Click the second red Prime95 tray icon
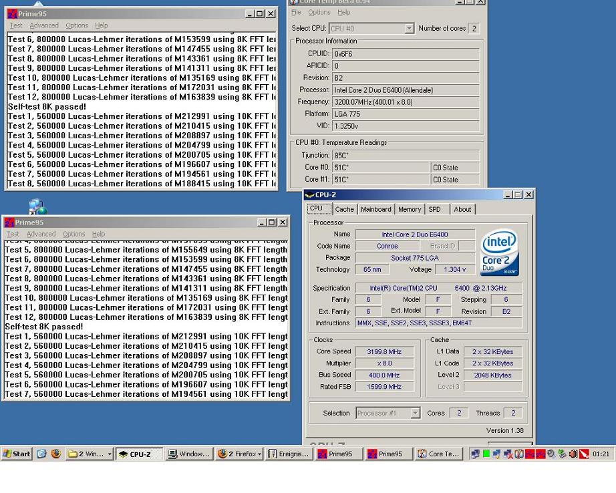The image size is (616, 493). click(x=541, y=454)
